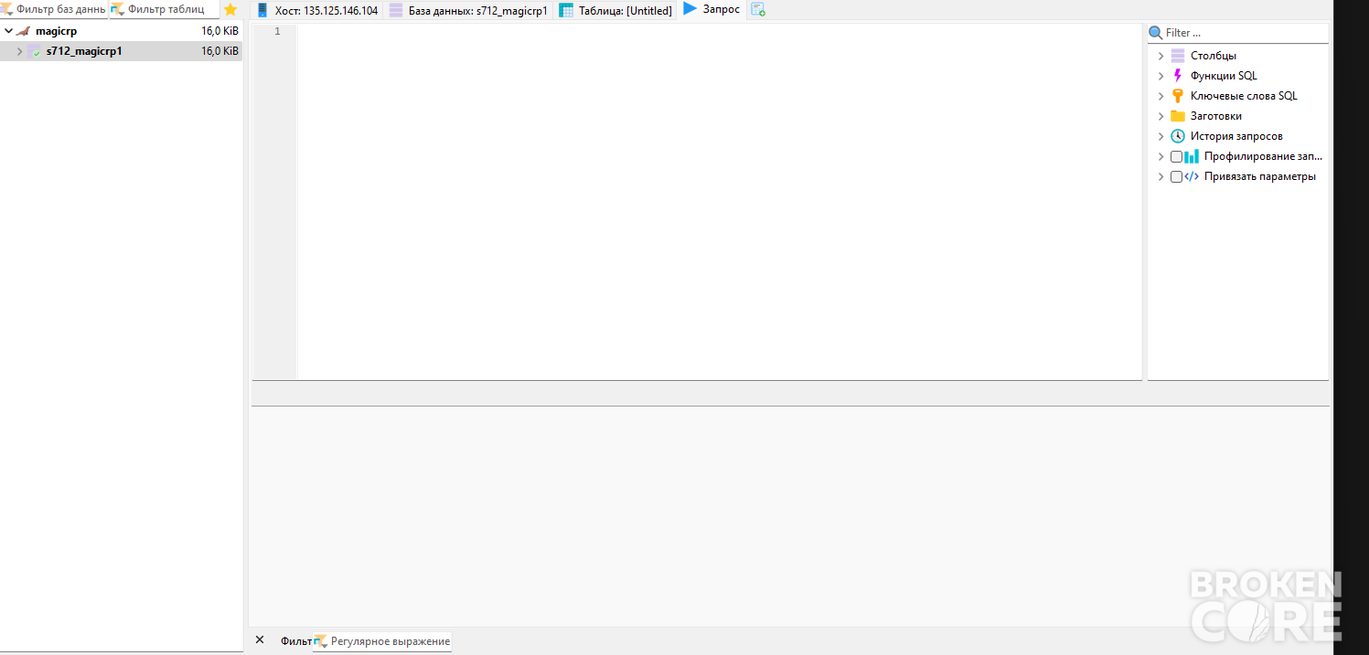Click the Функции SQL lightning icon
1369x655 pixels.
click(1178, 76)
